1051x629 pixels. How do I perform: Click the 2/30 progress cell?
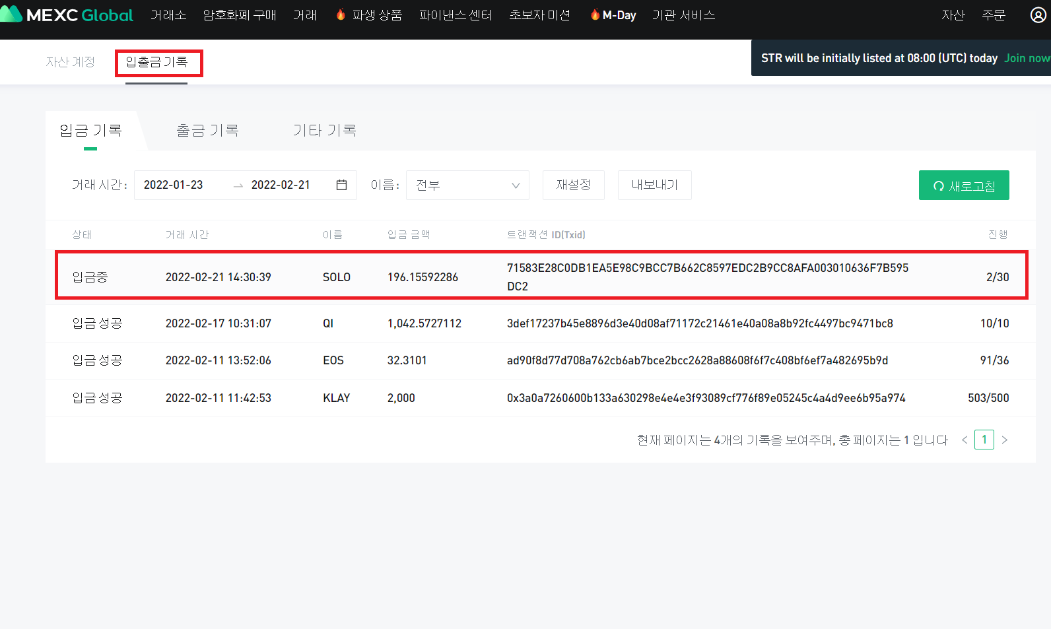998,277
